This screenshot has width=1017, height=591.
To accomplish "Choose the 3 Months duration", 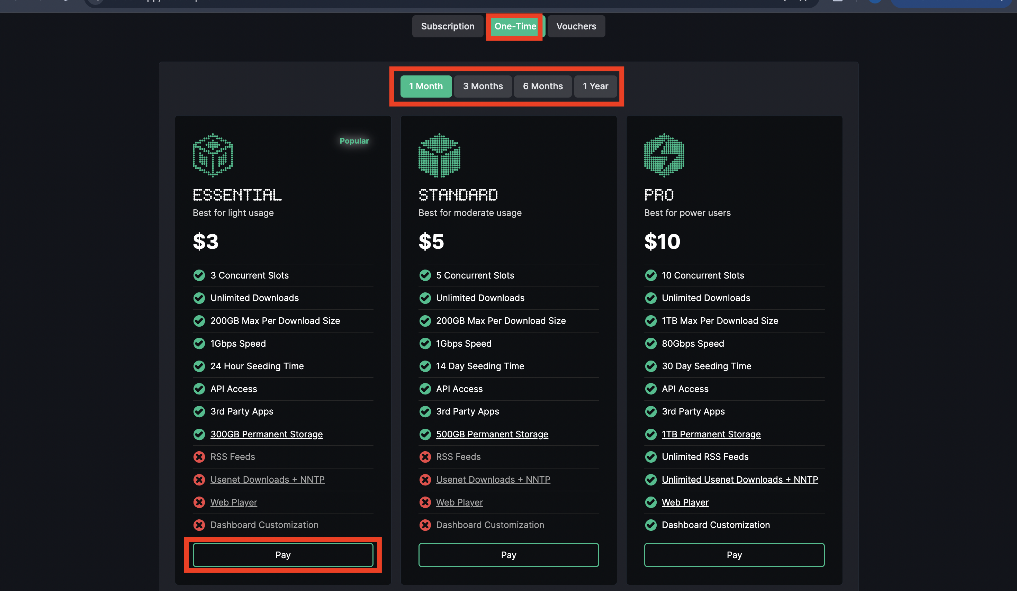I will point(483,86).
